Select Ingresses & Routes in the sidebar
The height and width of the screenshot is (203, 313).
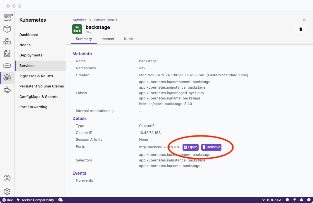(36, 76)
